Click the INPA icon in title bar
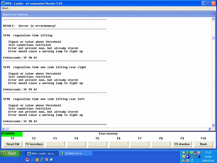 [3, 3]
